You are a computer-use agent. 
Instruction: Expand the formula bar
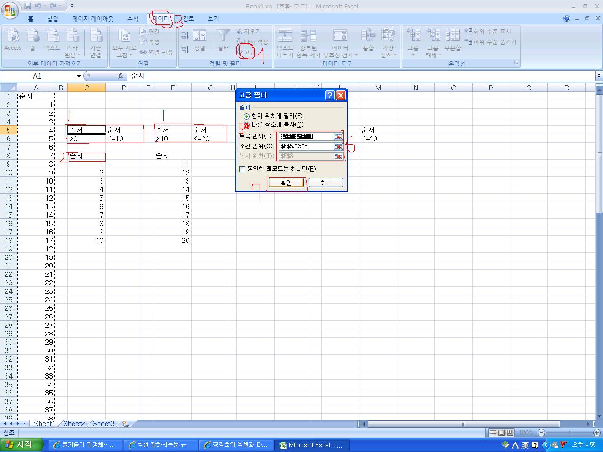click(x=599, y=76)
